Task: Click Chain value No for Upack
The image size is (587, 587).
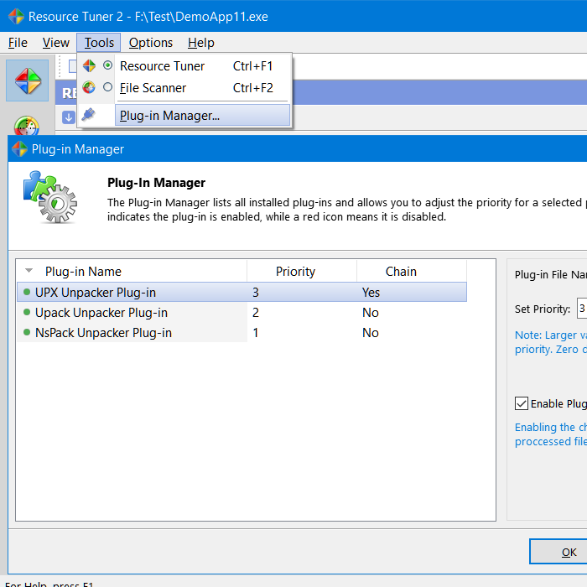Action: (x=371, y=313)
